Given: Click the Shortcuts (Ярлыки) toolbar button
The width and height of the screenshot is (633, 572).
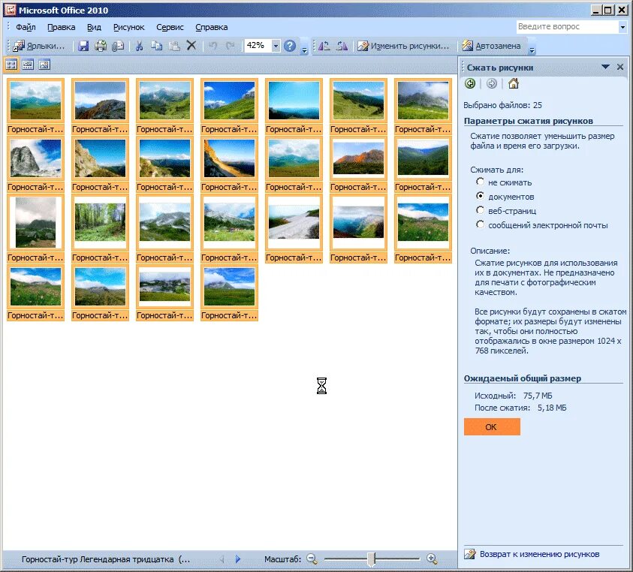Looking at the screenshot, I should [x=38, y=46].
